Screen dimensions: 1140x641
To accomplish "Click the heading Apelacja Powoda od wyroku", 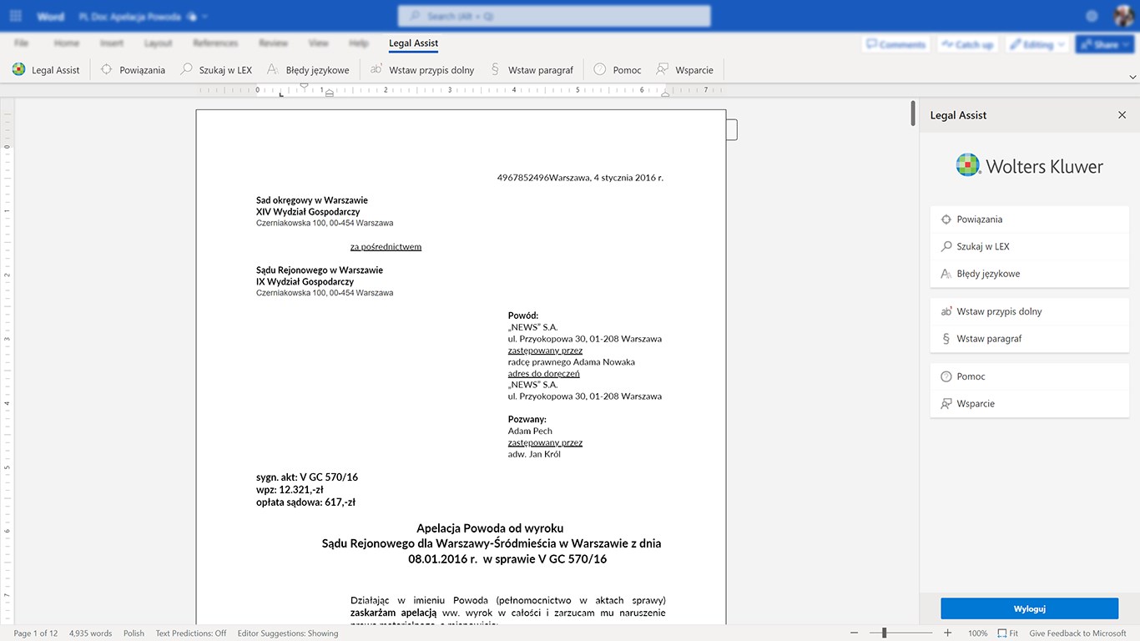I will pos(490,528).
